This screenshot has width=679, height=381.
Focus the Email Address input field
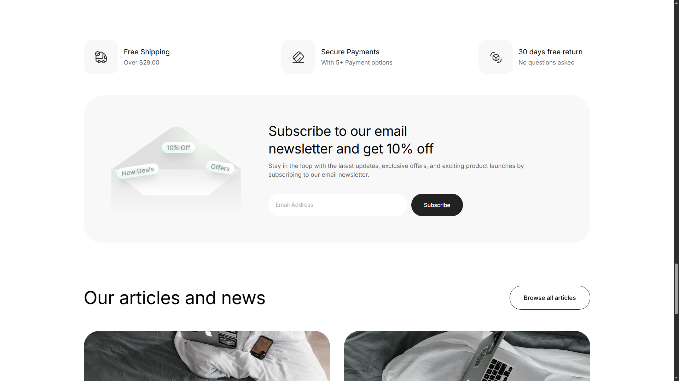click(x=337, y=205)
